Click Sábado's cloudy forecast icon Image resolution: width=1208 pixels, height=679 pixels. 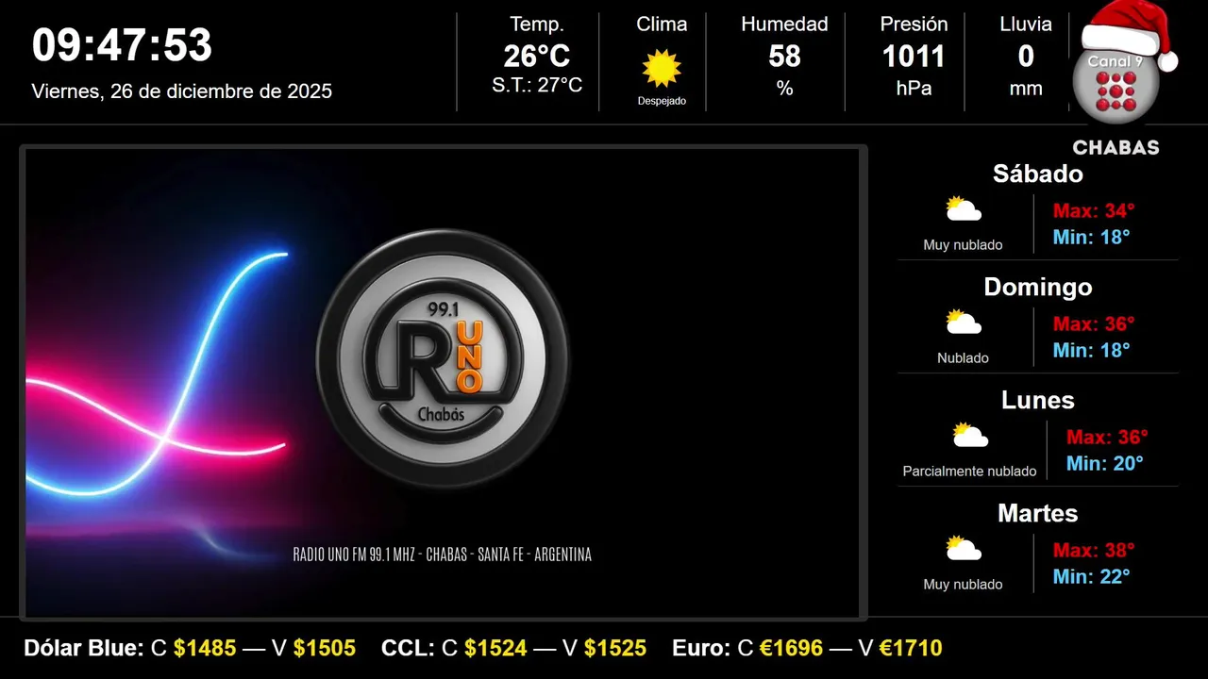pos(964,209)
